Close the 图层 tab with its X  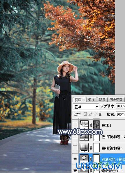pyautogui.click(x=84, y=100)
